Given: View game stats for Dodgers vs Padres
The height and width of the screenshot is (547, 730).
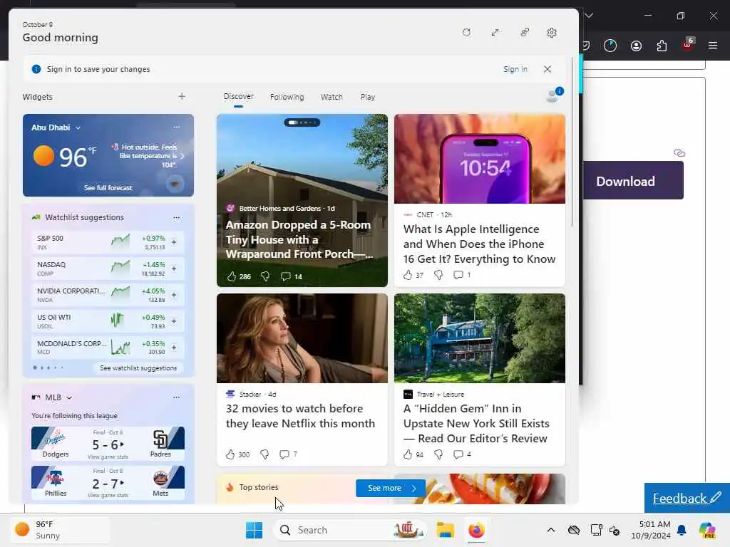Looking at the screenshot, I should click(108, 457).
